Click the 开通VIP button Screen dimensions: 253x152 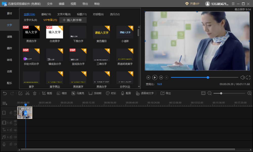tap(193, 4)
